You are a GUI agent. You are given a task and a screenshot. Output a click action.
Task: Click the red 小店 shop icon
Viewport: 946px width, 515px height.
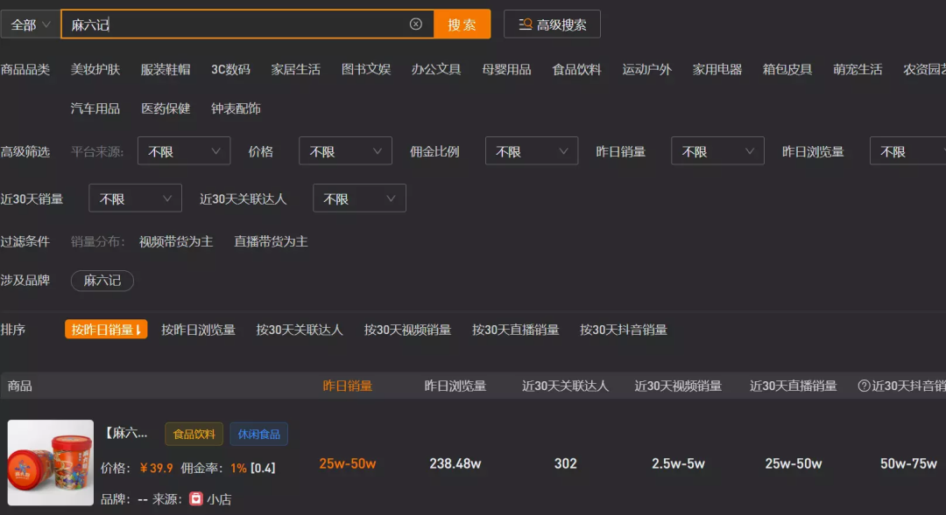[196, 498]
